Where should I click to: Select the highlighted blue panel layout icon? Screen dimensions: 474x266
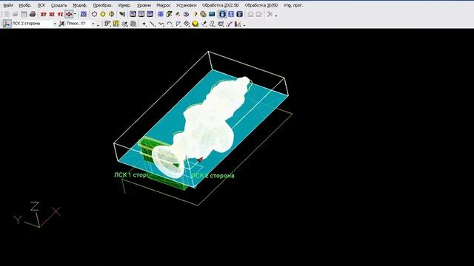click(222, 14)
